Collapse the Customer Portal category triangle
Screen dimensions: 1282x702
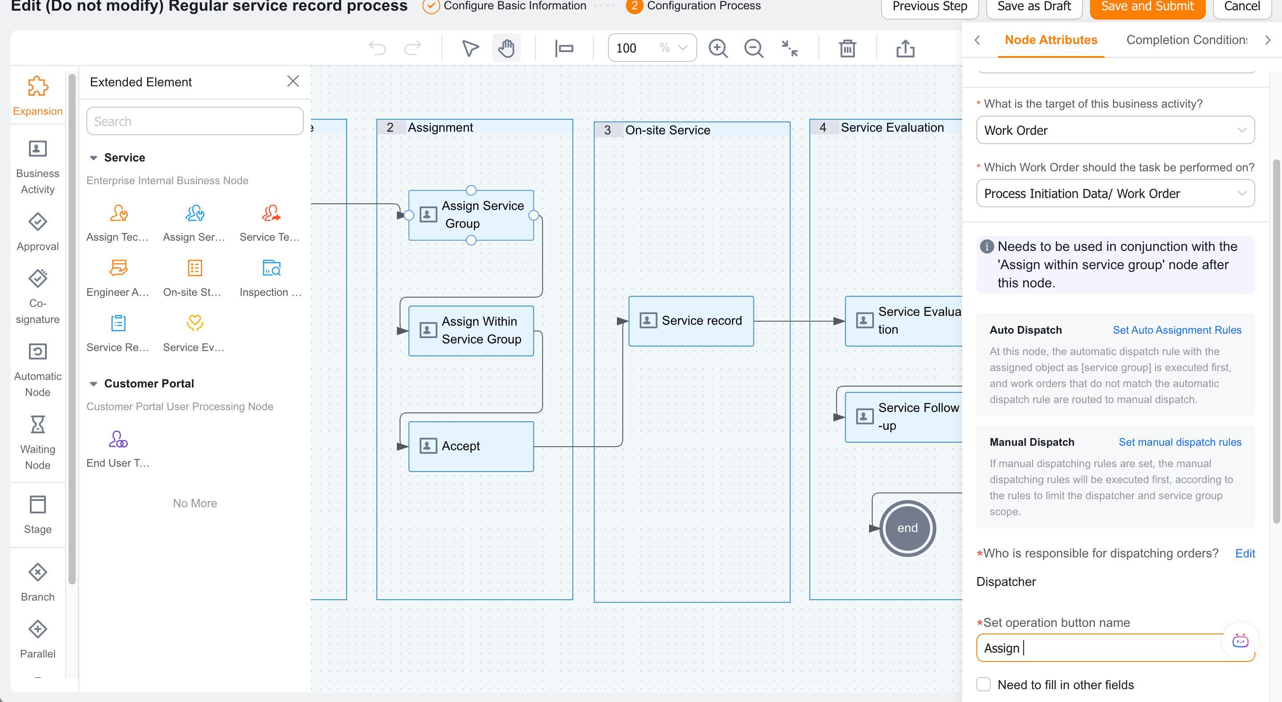click(x=93, y=384)
